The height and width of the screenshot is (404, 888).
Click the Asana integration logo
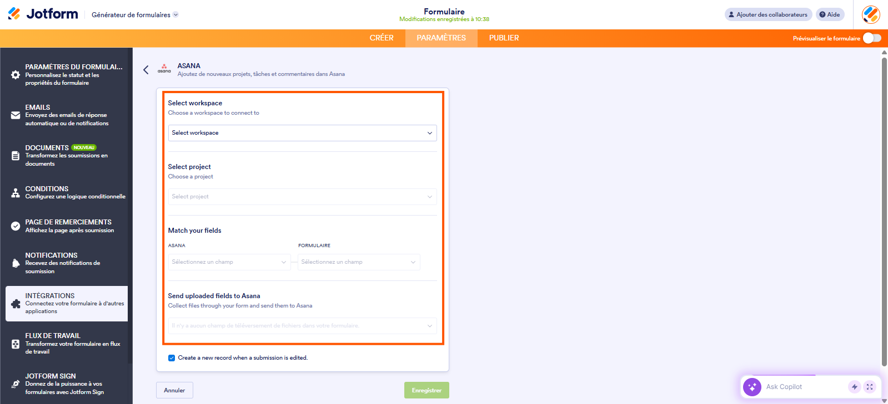(x=164, y=68)
